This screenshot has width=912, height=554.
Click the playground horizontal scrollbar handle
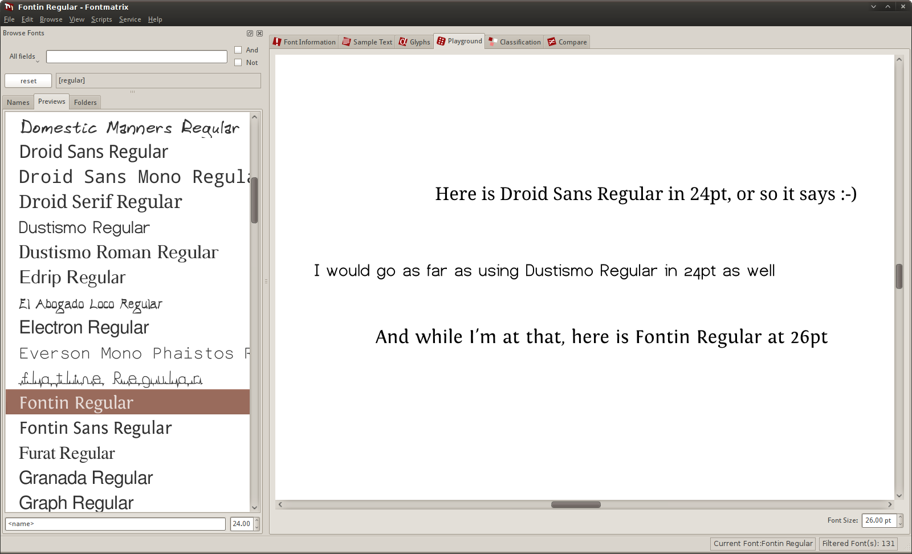[576, 504]
